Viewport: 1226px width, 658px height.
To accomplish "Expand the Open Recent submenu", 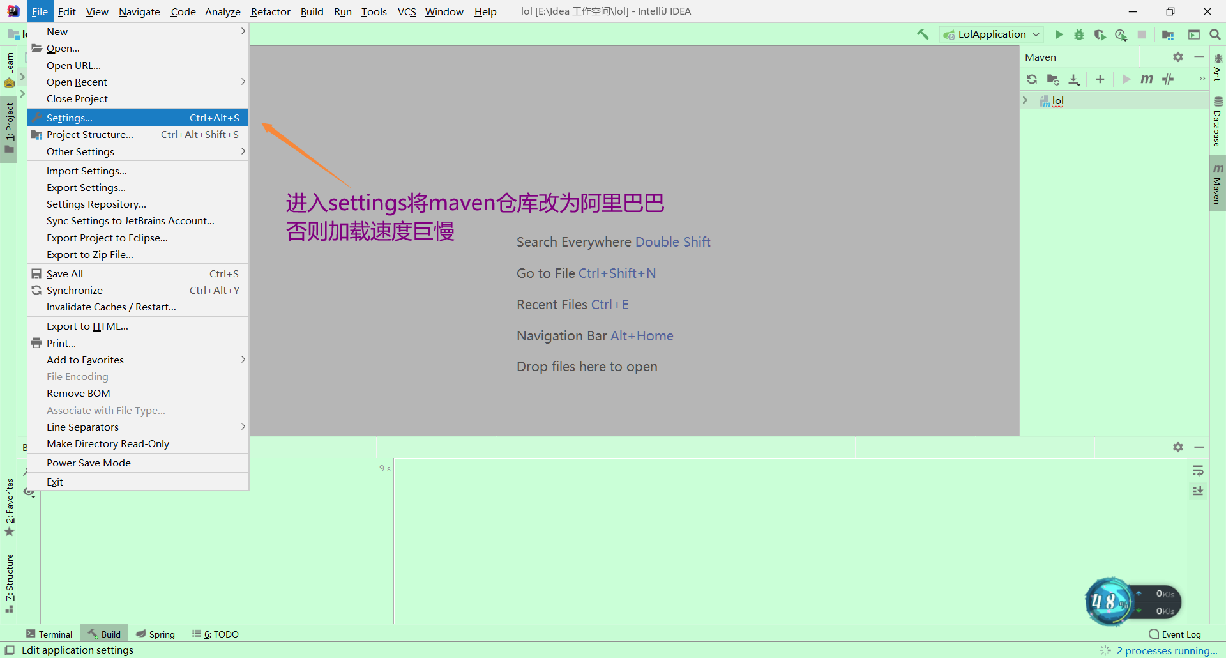I will (x=138, y=82).
